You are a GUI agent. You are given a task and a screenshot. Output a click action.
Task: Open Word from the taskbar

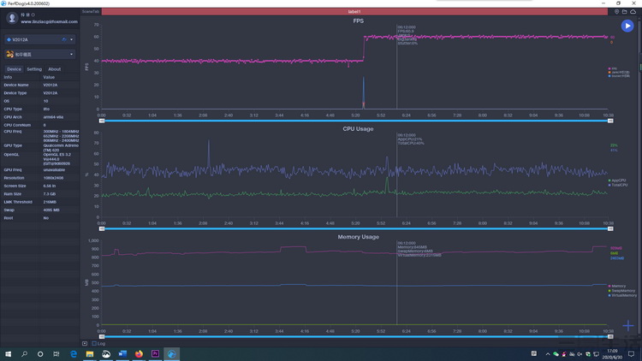[122, 354]
